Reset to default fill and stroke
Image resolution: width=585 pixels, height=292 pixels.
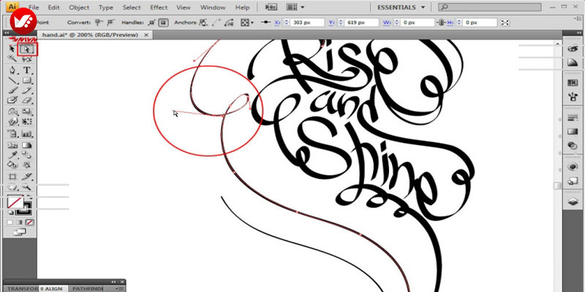(10, 212)
